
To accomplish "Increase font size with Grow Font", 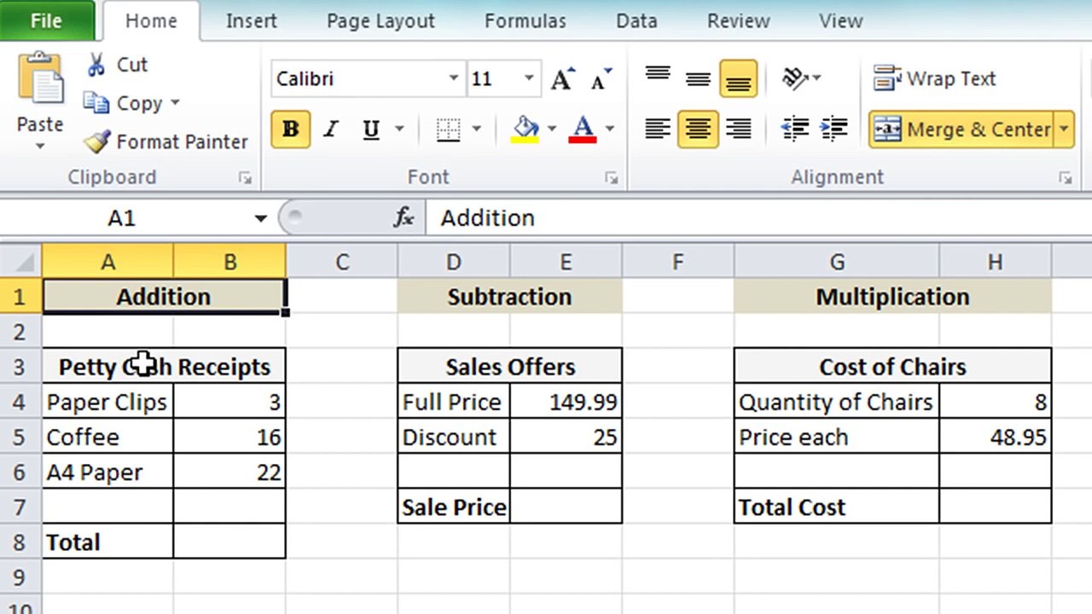I will (x=562, y=79).
